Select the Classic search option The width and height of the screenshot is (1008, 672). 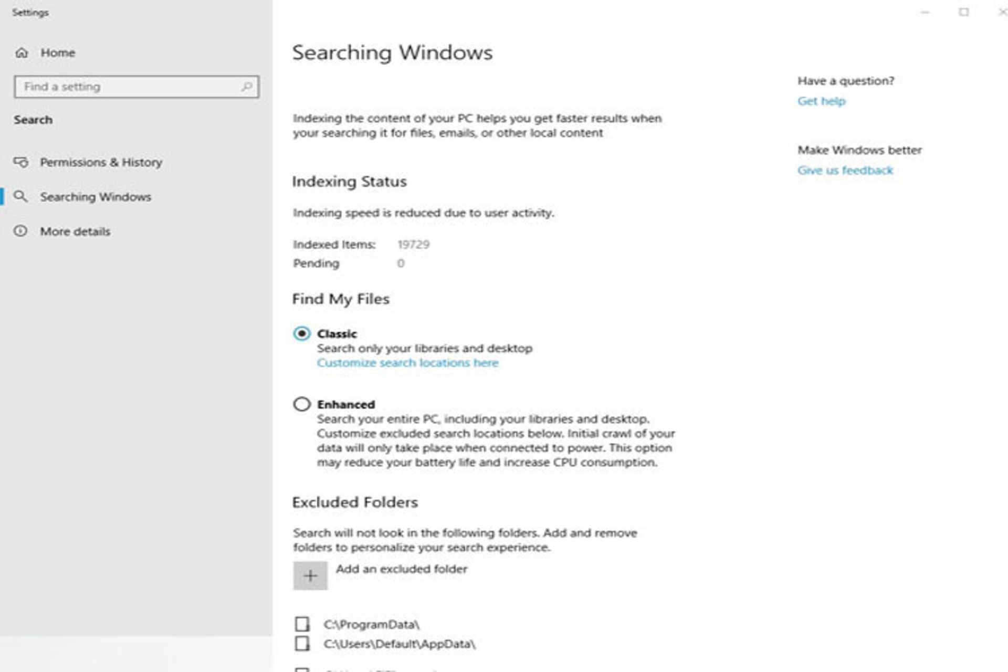(303, 333)
